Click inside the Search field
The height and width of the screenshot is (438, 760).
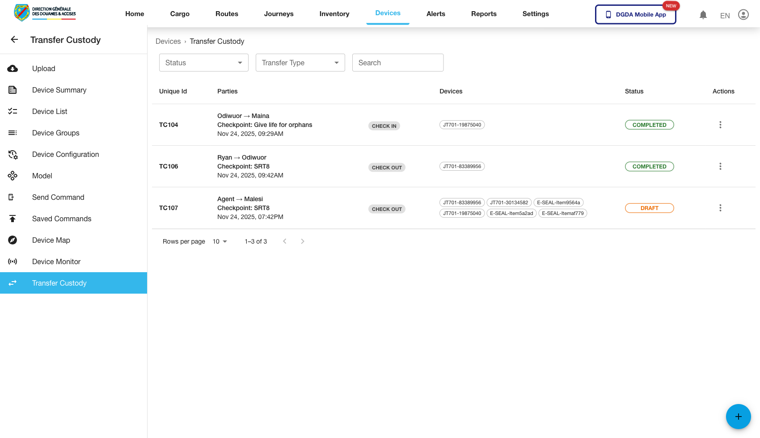pyautogui.click(x=397, y=63)
